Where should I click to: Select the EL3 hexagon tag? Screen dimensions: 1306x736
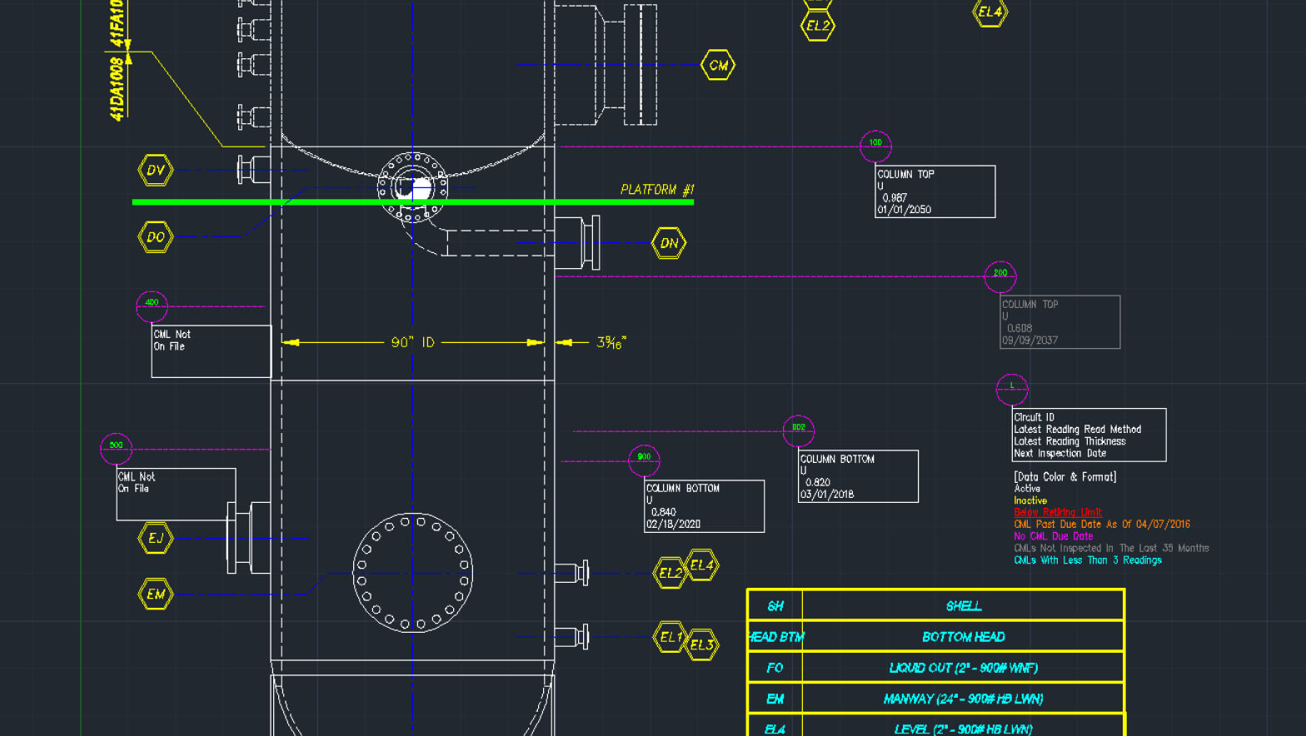[702, 644]
